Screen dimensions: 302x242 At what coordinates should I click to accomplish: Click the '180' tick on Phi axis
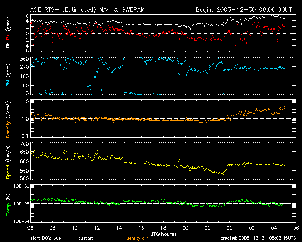25,76
